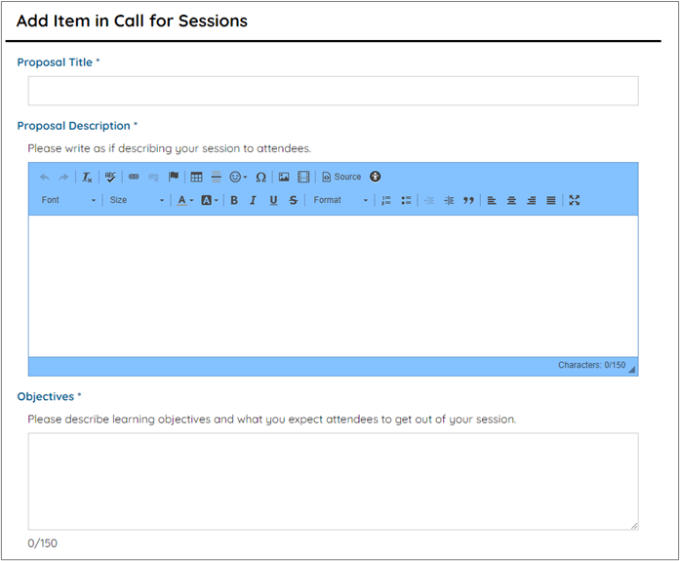680x561 pixels.
Task: Insert a table in the editor
Action: point(196,178)
